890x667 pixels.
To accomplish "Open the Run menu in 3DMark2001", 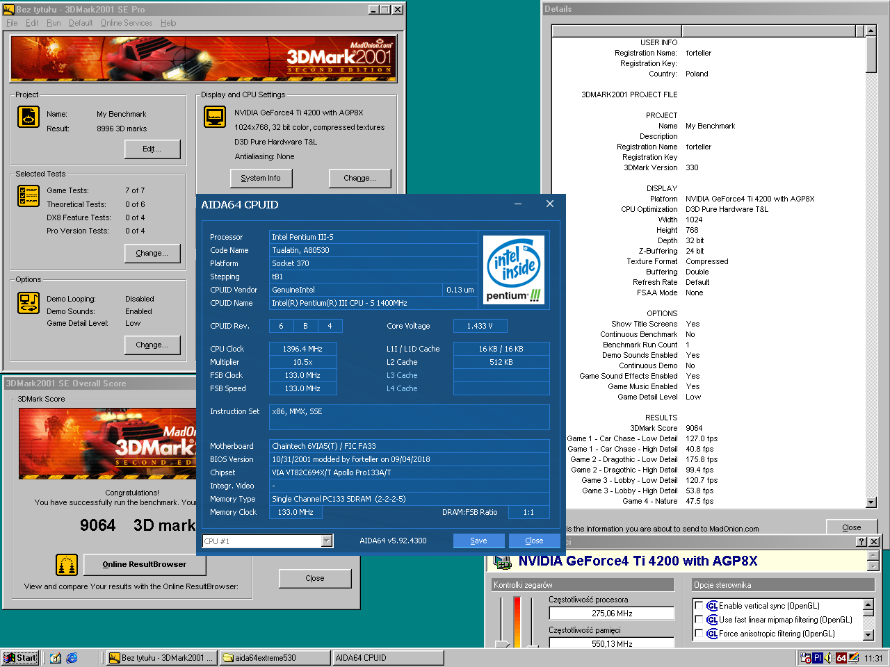I will 54,23.
